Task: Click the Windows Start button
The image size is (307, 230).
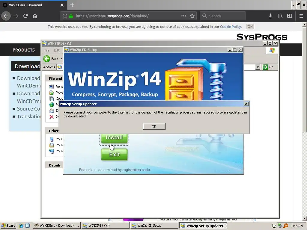Action: [8, 226]
